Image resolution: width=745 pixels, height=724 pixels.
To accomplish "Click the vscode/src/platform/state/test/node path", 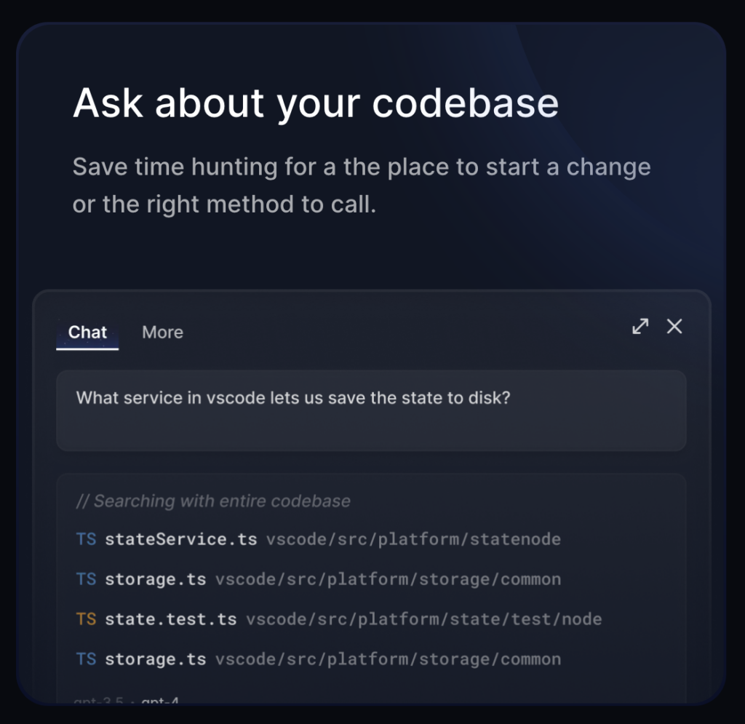I will (x=424, y=619).
